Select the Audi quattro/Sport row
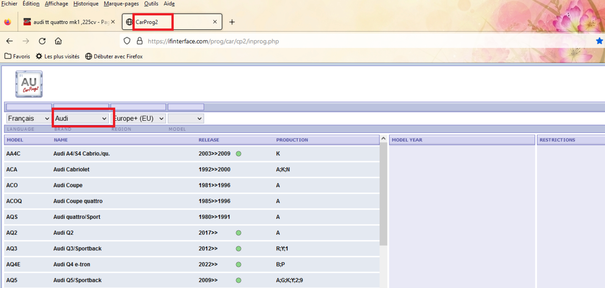The width and height of the screenshot is (605, 288). (191, 217)
